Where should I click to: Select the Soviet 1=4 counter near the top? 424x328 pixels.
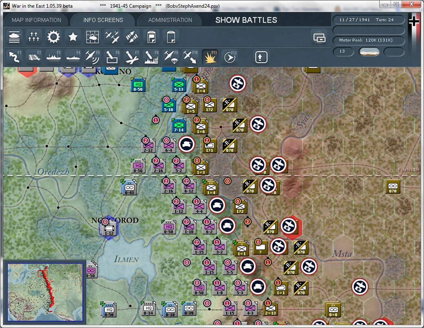(x=201, y=86)
